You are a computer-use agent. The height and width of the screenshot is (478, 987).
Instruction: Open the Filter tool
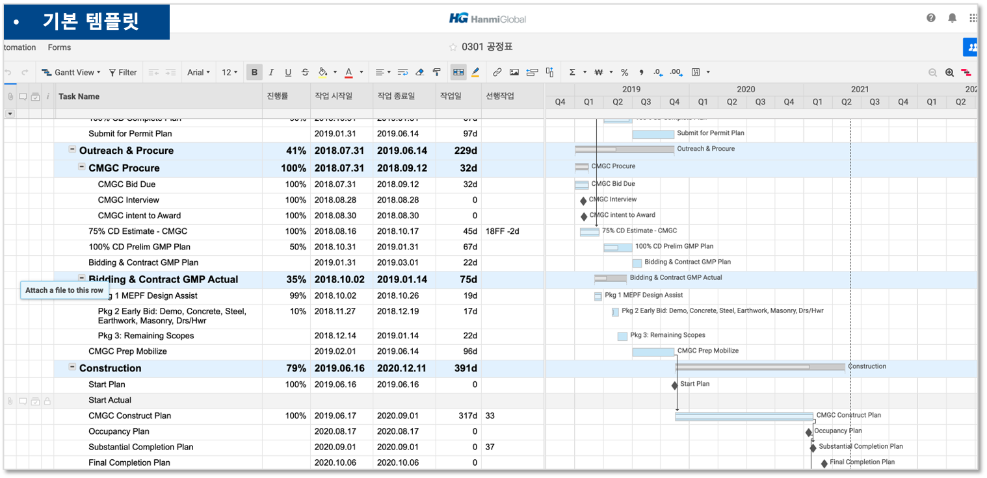[123, 72]
